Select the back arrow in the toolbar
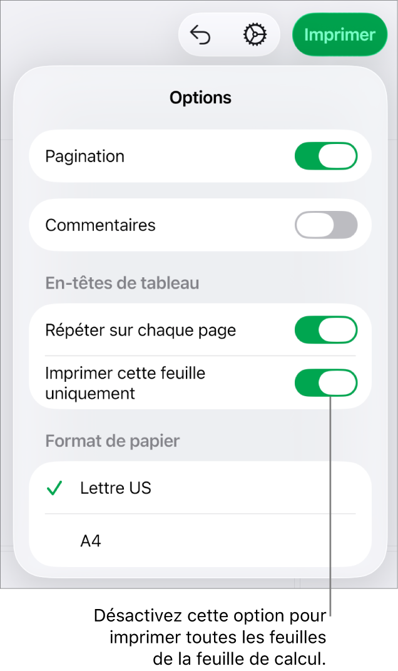Screen dimensions: 398x671 (200, 34)
